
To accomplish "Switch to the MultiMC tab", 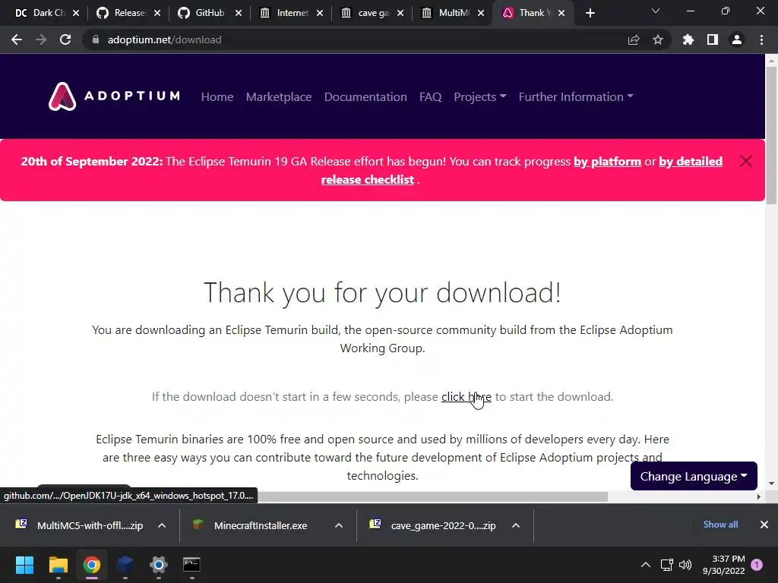I will [x=446, y=13].
